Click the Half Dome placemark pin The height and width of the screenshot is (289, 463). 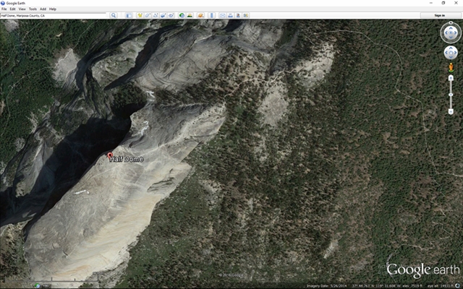(x=110, y=155)
